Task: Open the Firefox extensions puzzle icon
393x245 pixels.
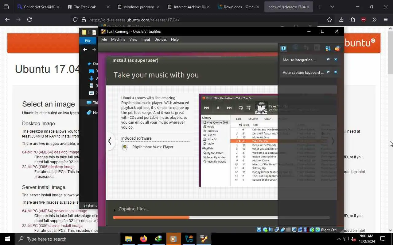Action: point(352,20)
